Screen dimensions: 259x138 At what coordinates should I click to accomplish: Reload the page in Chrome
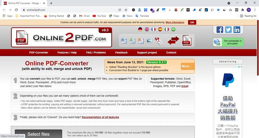coord(16,10)
